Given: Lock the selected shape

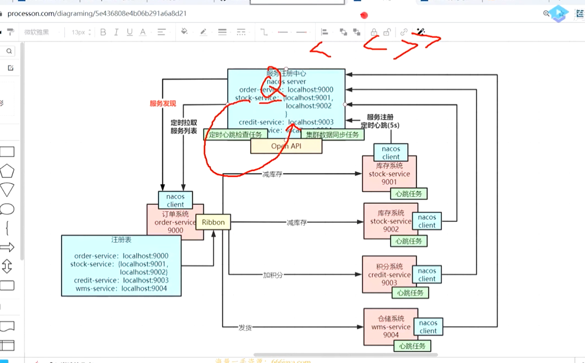Looking at the screenshot, I should click(374, 32).
